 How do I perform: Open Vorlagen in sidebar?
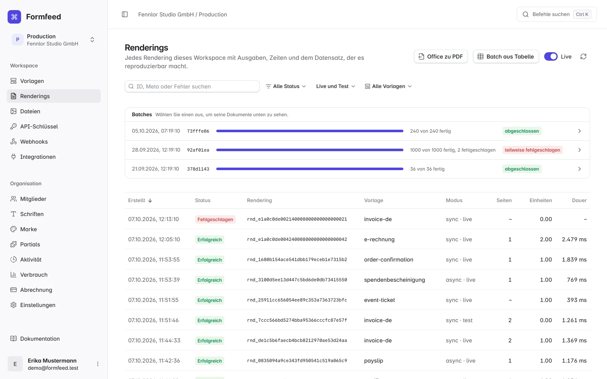click(x=54, y=81)
